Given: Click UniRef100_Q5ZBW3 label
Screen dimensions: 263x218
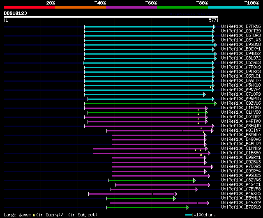Looking at the screenshot, I should click(x=241, y=162).
